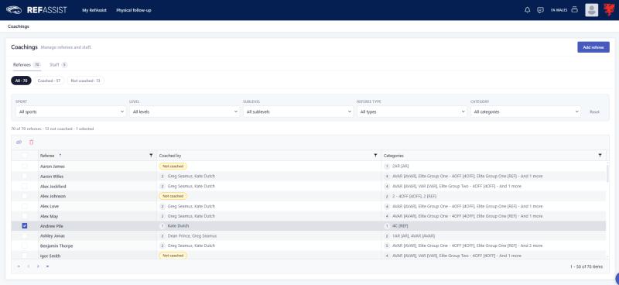Click the red dragon crest logo

click(609, 10)
